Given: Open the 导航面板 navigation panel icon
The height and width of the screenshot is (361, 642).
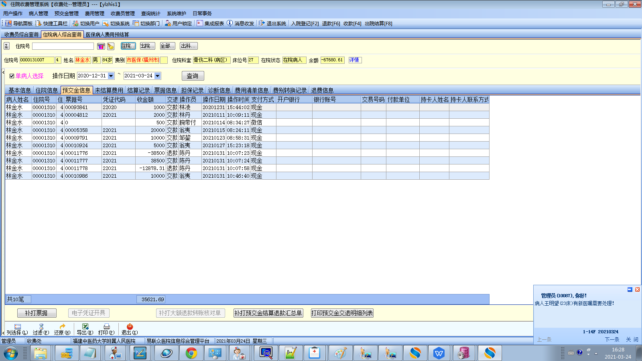Looking at the screenshot, I should pyautogui.click(x=8, y=23).
